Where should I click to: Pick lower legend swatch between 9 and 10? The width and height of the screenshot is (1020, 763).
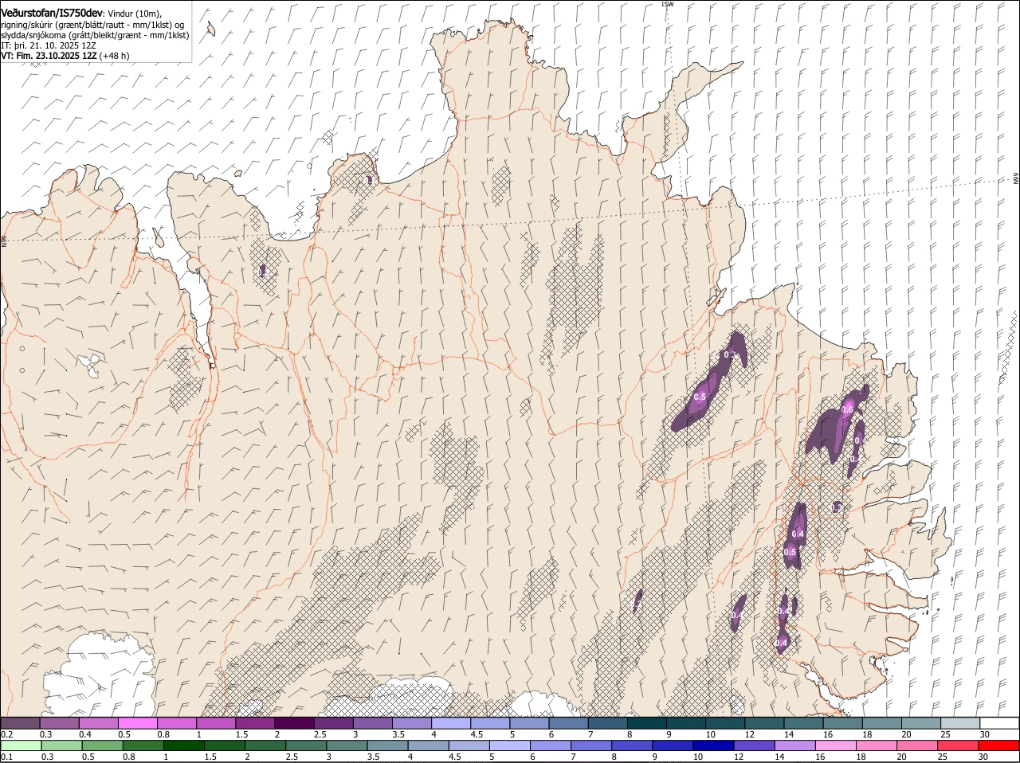pos(672,745)
